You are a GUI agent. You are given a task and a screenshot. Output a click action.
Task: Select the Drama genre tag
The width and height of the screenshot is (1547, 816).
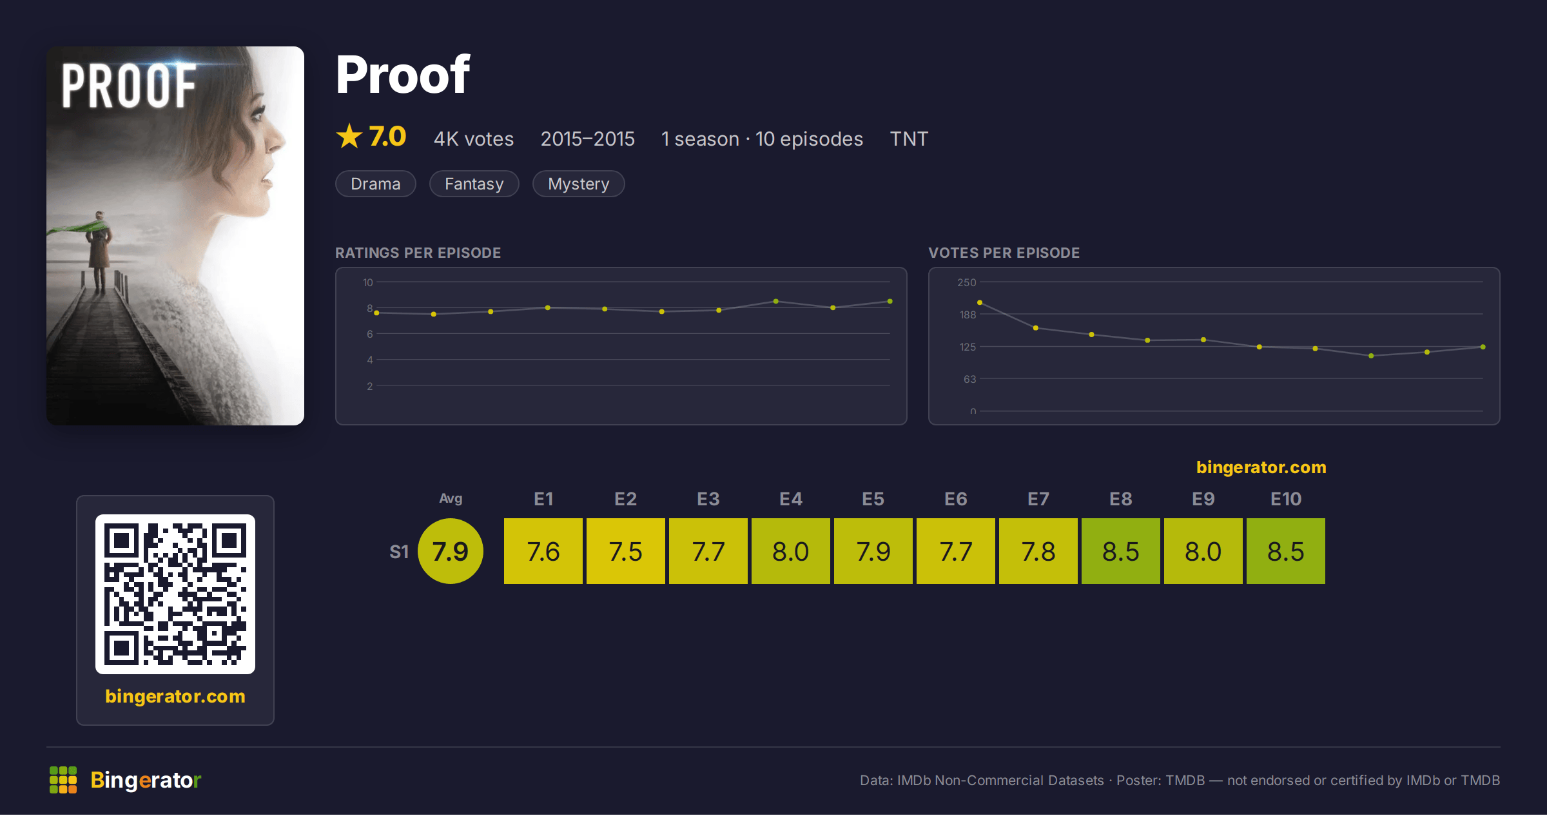[x=376, y=184]
